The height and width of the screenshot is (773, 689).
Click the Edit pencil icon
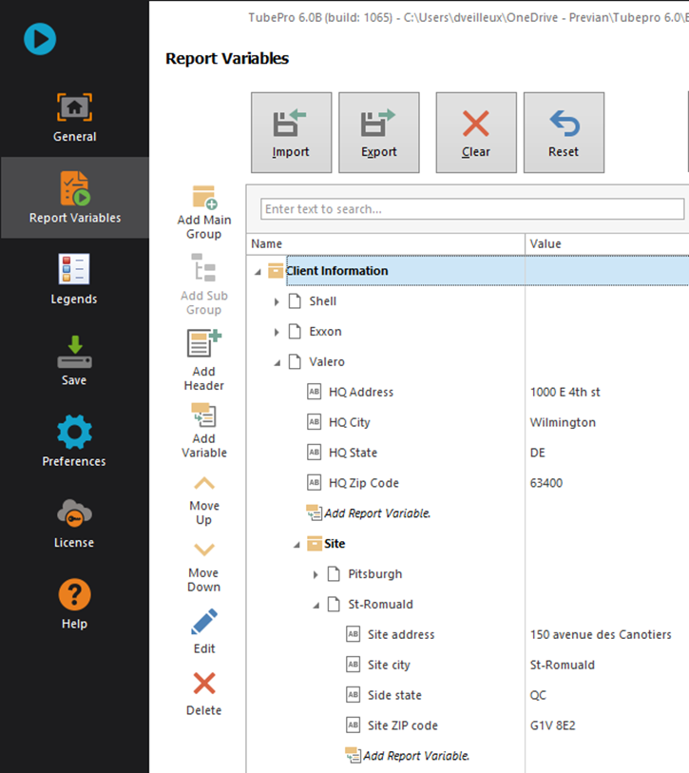tap(203, 623)
